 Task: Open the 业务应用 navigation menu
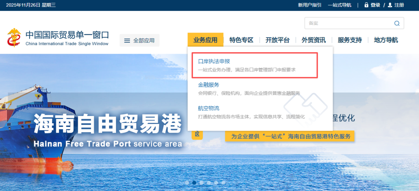[205, 40]
